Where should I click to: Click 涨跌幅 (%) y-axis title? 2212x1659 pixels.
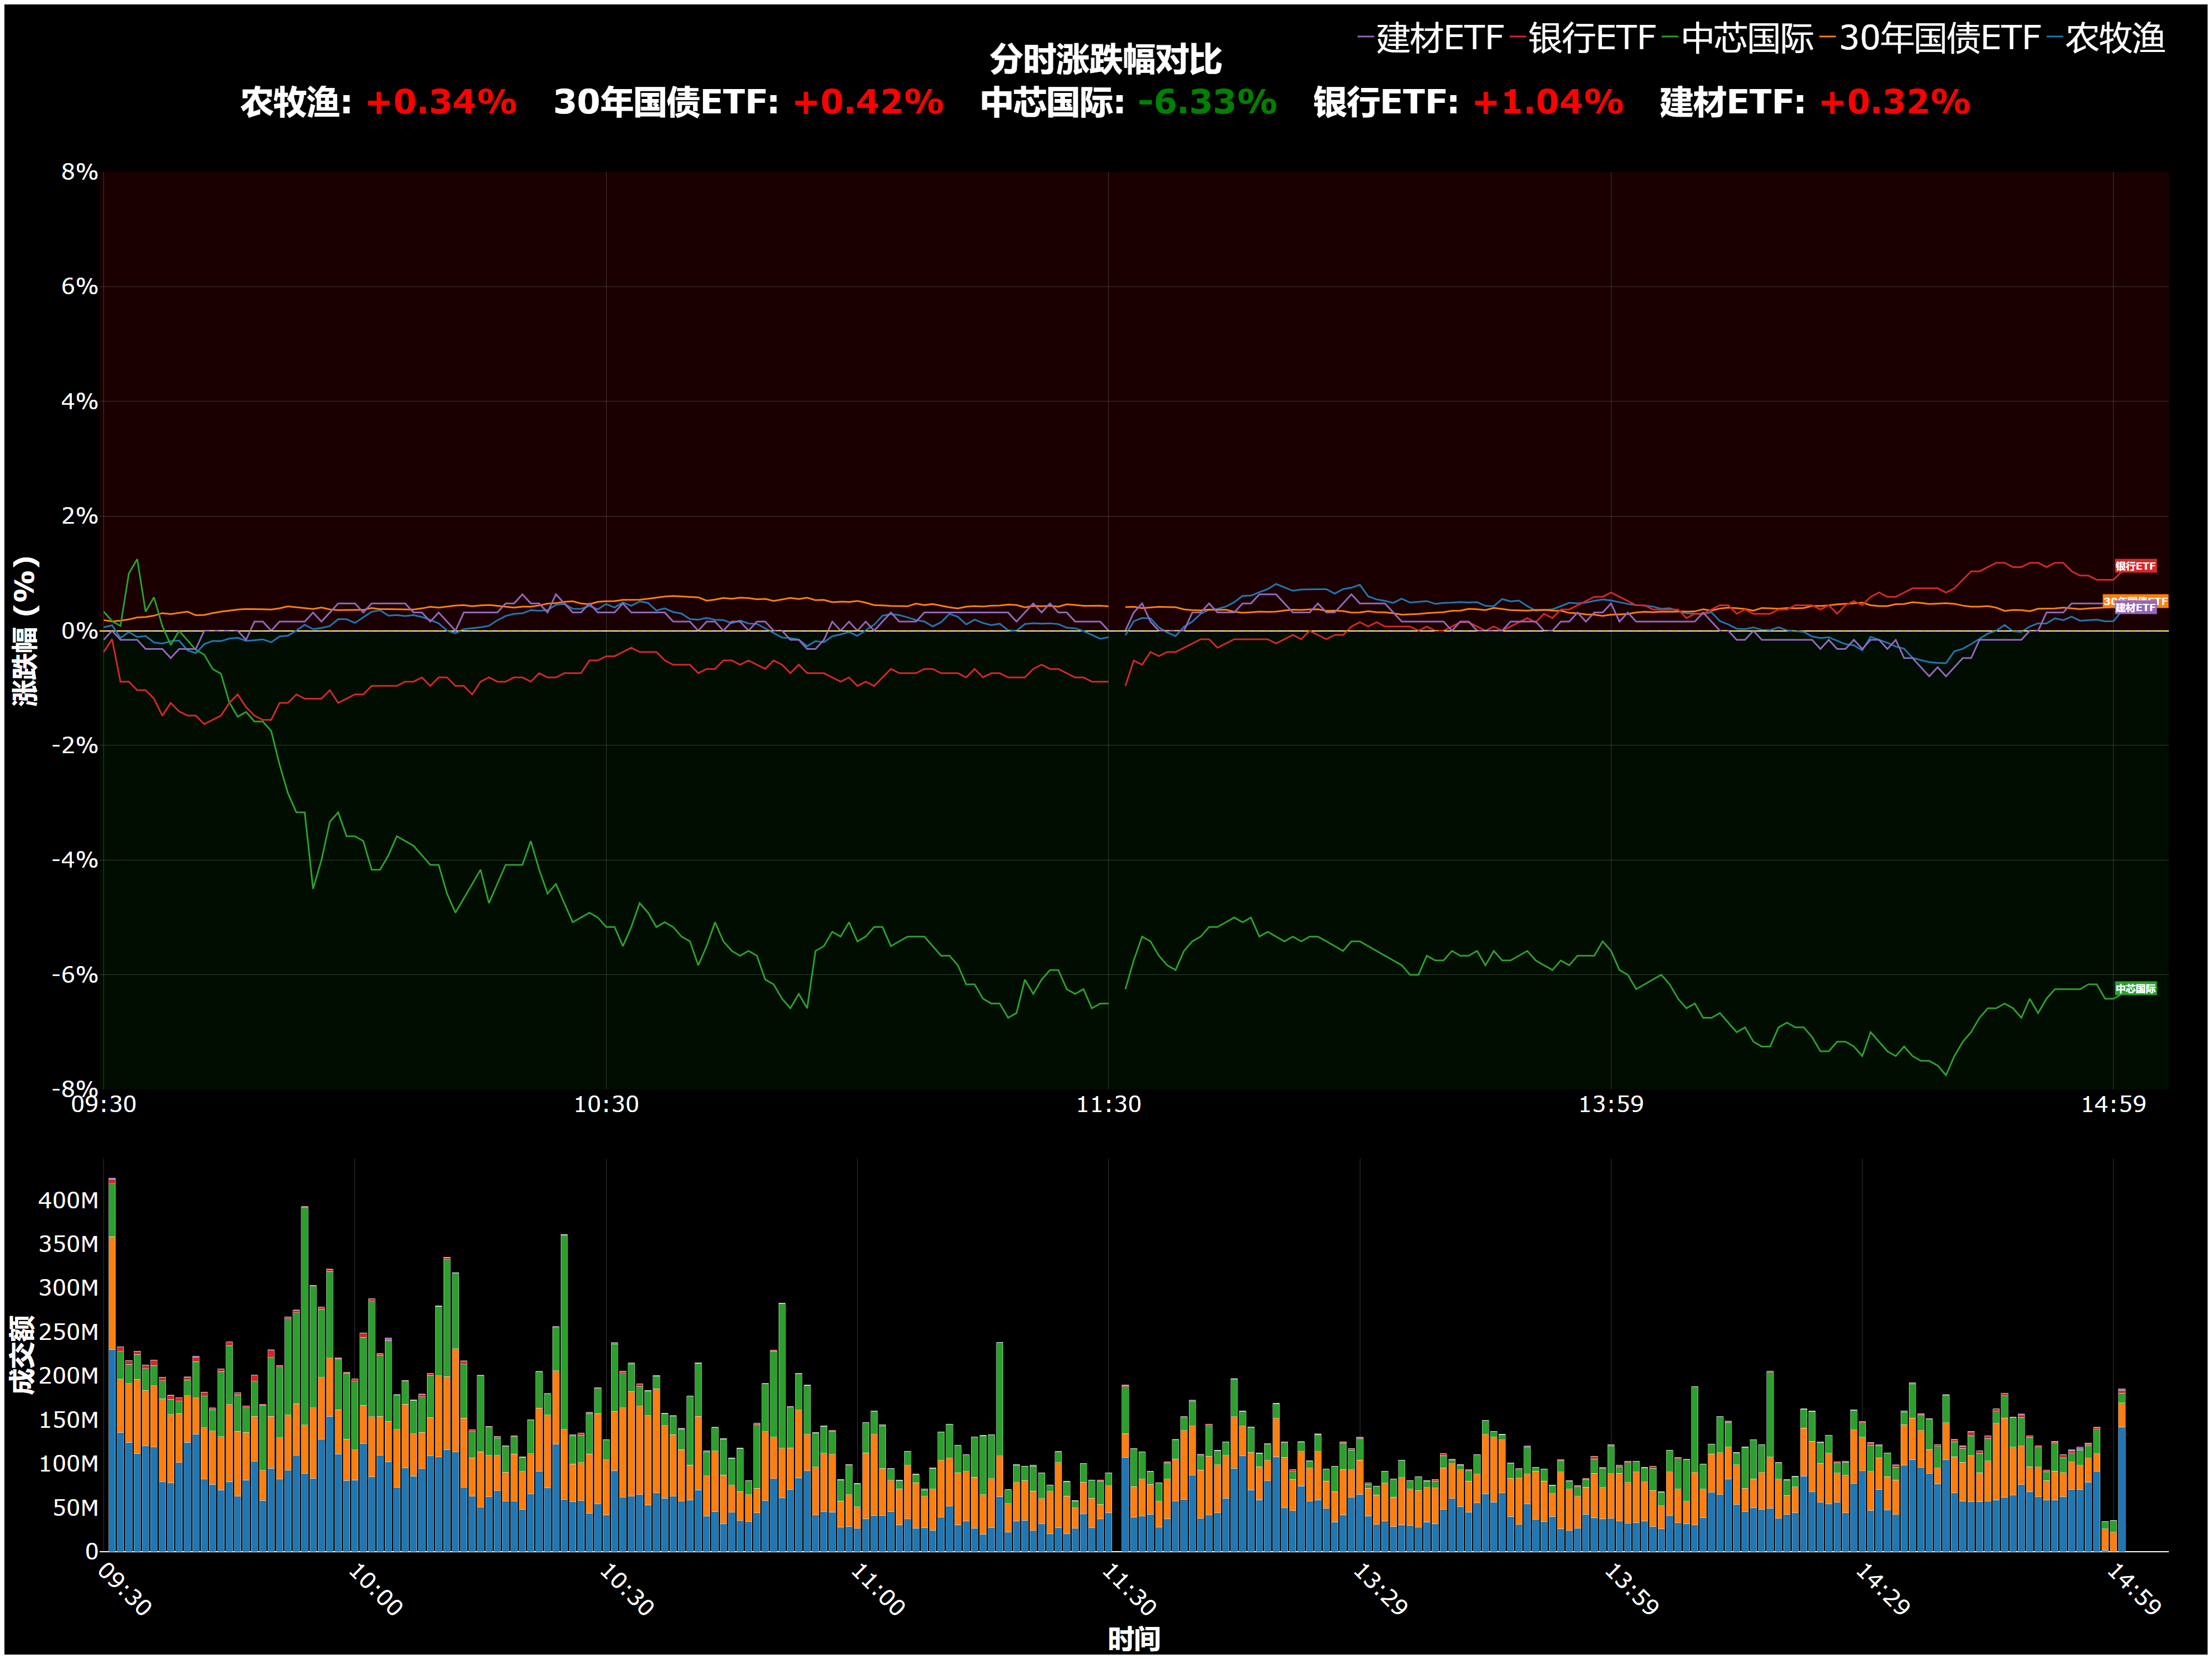[x=25, y=631]
